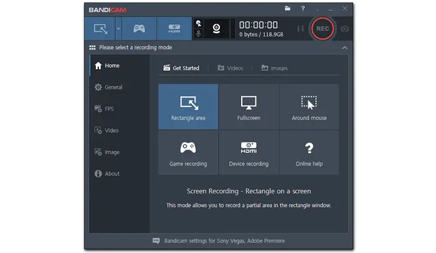Switch to the Get Started tab
The height and width of the screenshot is (253, 436).
181,68
